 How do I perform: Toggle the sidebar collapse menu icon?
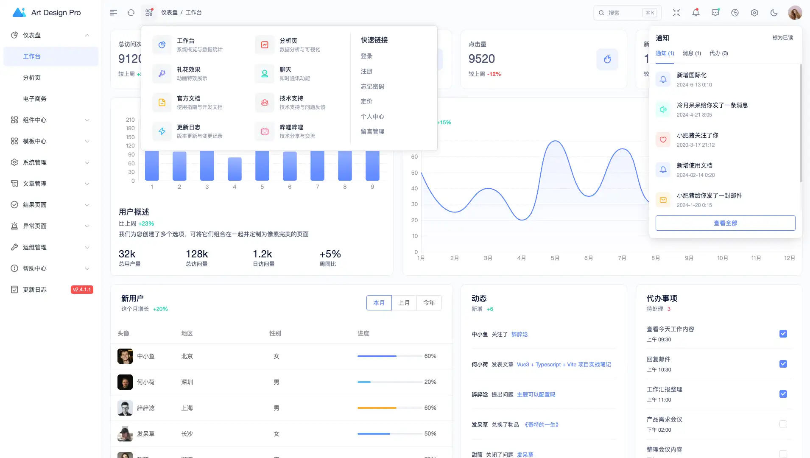(x=114, y=13)
